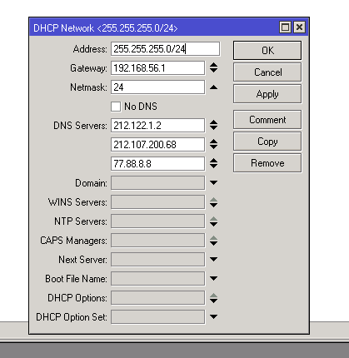
Task: Click the Boot File Name field
Action: point(157,279)
